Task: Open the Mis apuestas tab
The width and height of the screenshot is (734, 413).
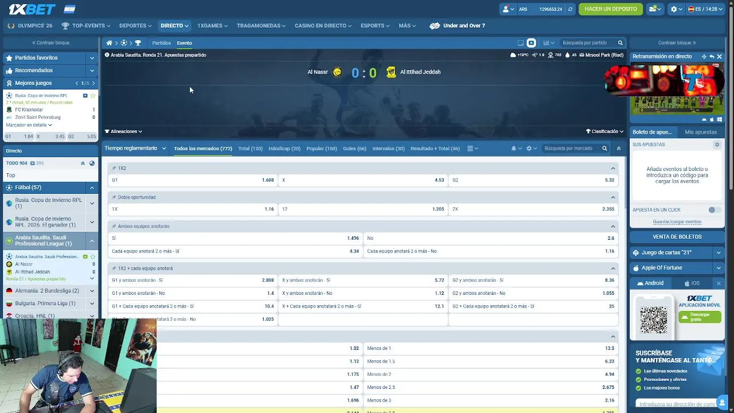Action: pyautogui.click(x=701, y=132)
